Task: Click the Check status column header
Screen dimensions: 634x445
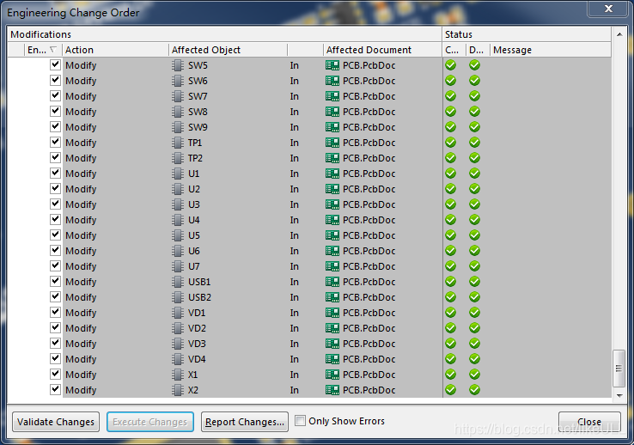Action: pyautogui.click(x=454, y=50)
